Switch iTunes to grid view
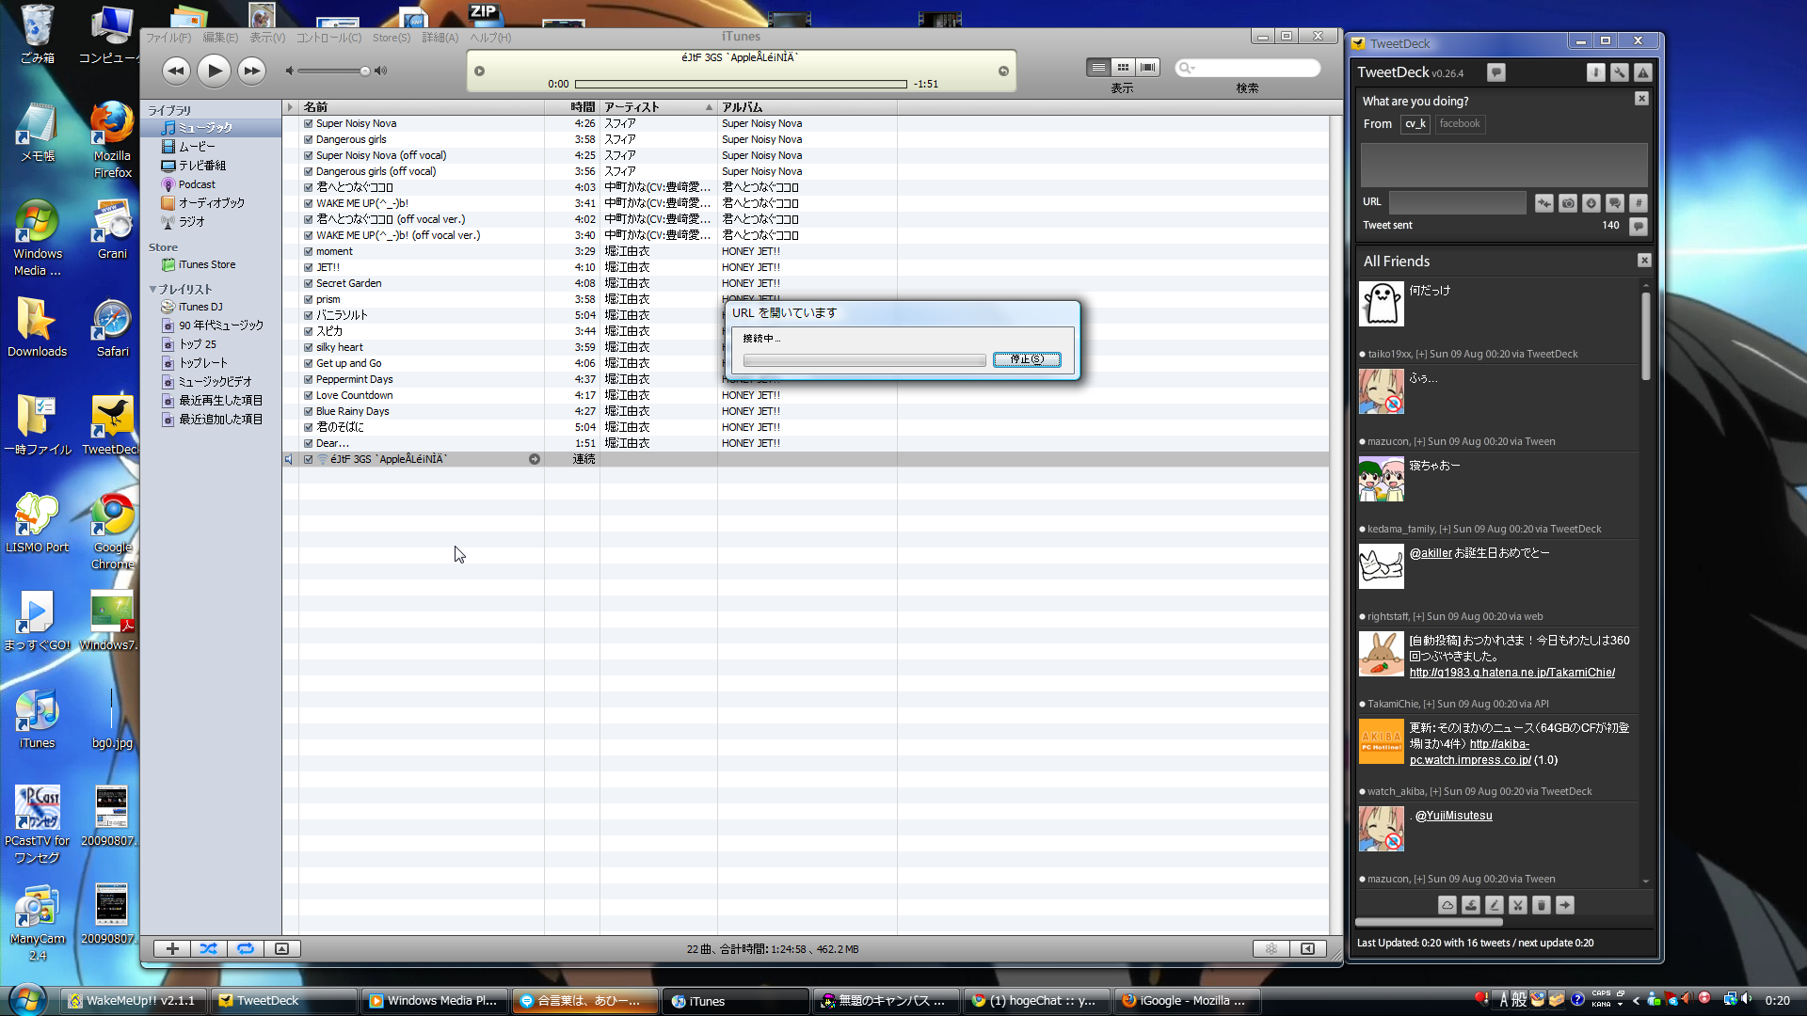The width and height of the screenshot is (1807, 1016). pyautogui.click(x=1123, y=68)
